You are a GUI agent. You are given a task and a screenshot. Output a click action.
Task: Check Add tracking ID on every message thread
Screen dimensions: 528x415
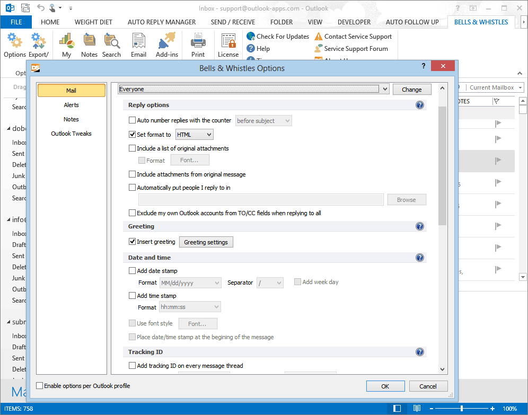pyautogui.click(x=133, y=366)
